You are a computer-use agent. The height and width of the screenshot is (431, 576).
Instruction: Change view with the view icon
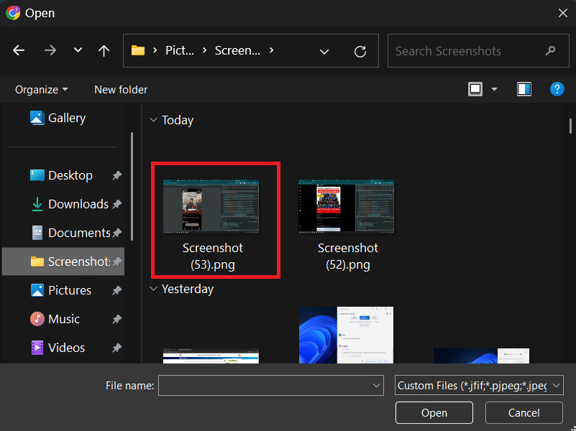pos(475,89)
